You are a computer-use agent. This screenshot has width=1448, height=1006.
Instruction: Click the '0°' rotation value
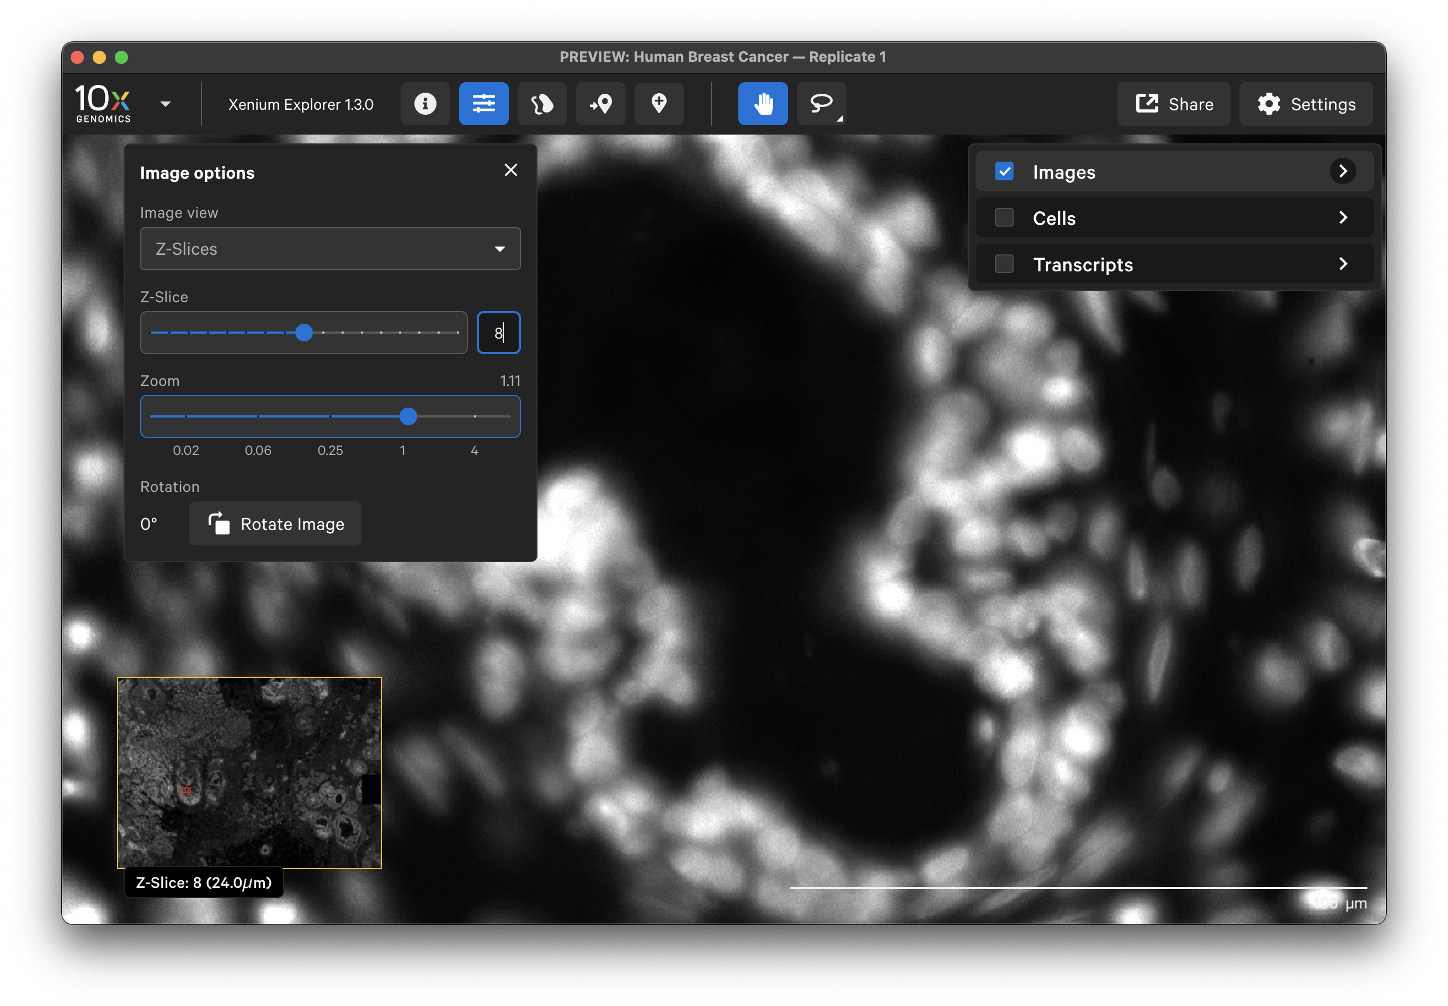click(149, 524)
